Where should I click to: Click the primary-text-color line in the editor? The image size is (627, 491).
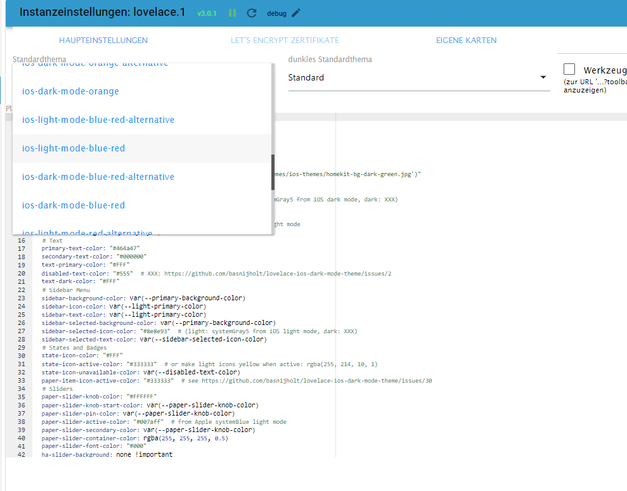(x=90, y=249)
